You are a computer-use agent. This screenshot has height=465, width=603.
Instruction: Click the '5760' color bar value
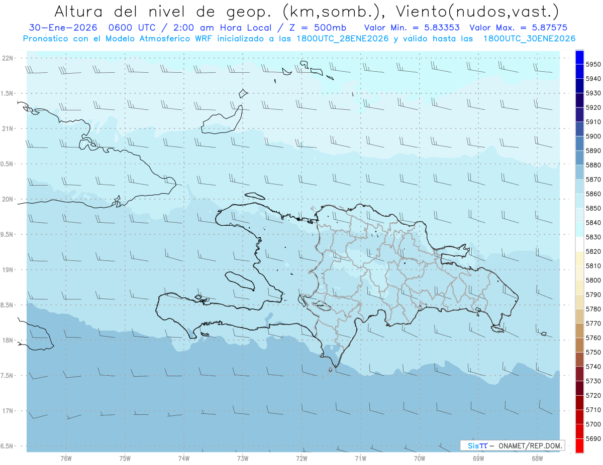(593, 338)
